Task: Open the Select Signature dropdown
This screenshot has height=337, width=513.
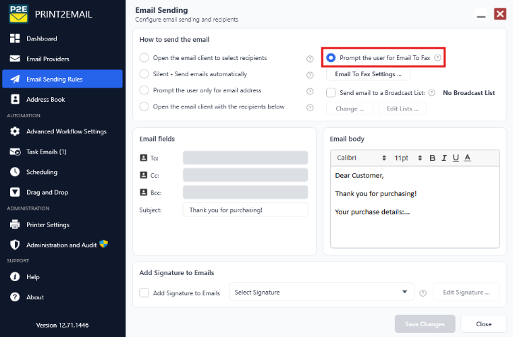Action: (x=321, y=292)
